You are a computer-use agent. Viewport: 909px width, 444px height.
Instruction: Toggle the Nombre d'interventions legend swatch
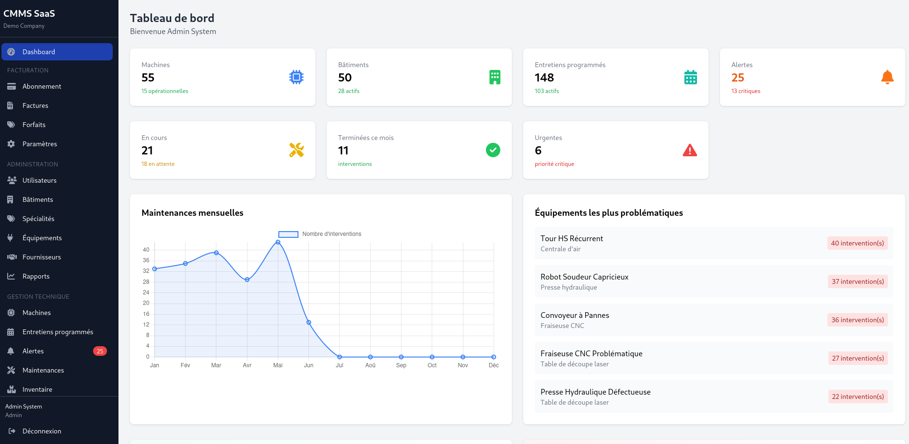tap(288, 234)
